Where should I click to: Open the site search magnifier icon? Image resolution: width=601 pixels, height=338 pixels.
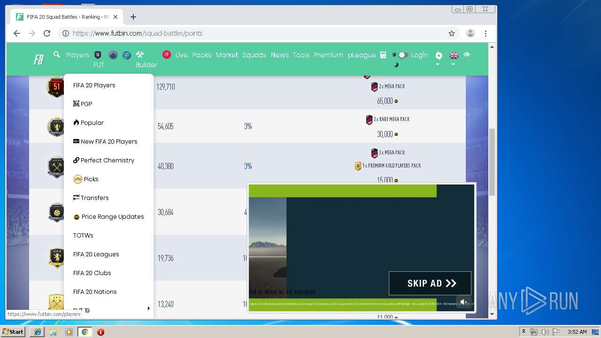point(57,55)
